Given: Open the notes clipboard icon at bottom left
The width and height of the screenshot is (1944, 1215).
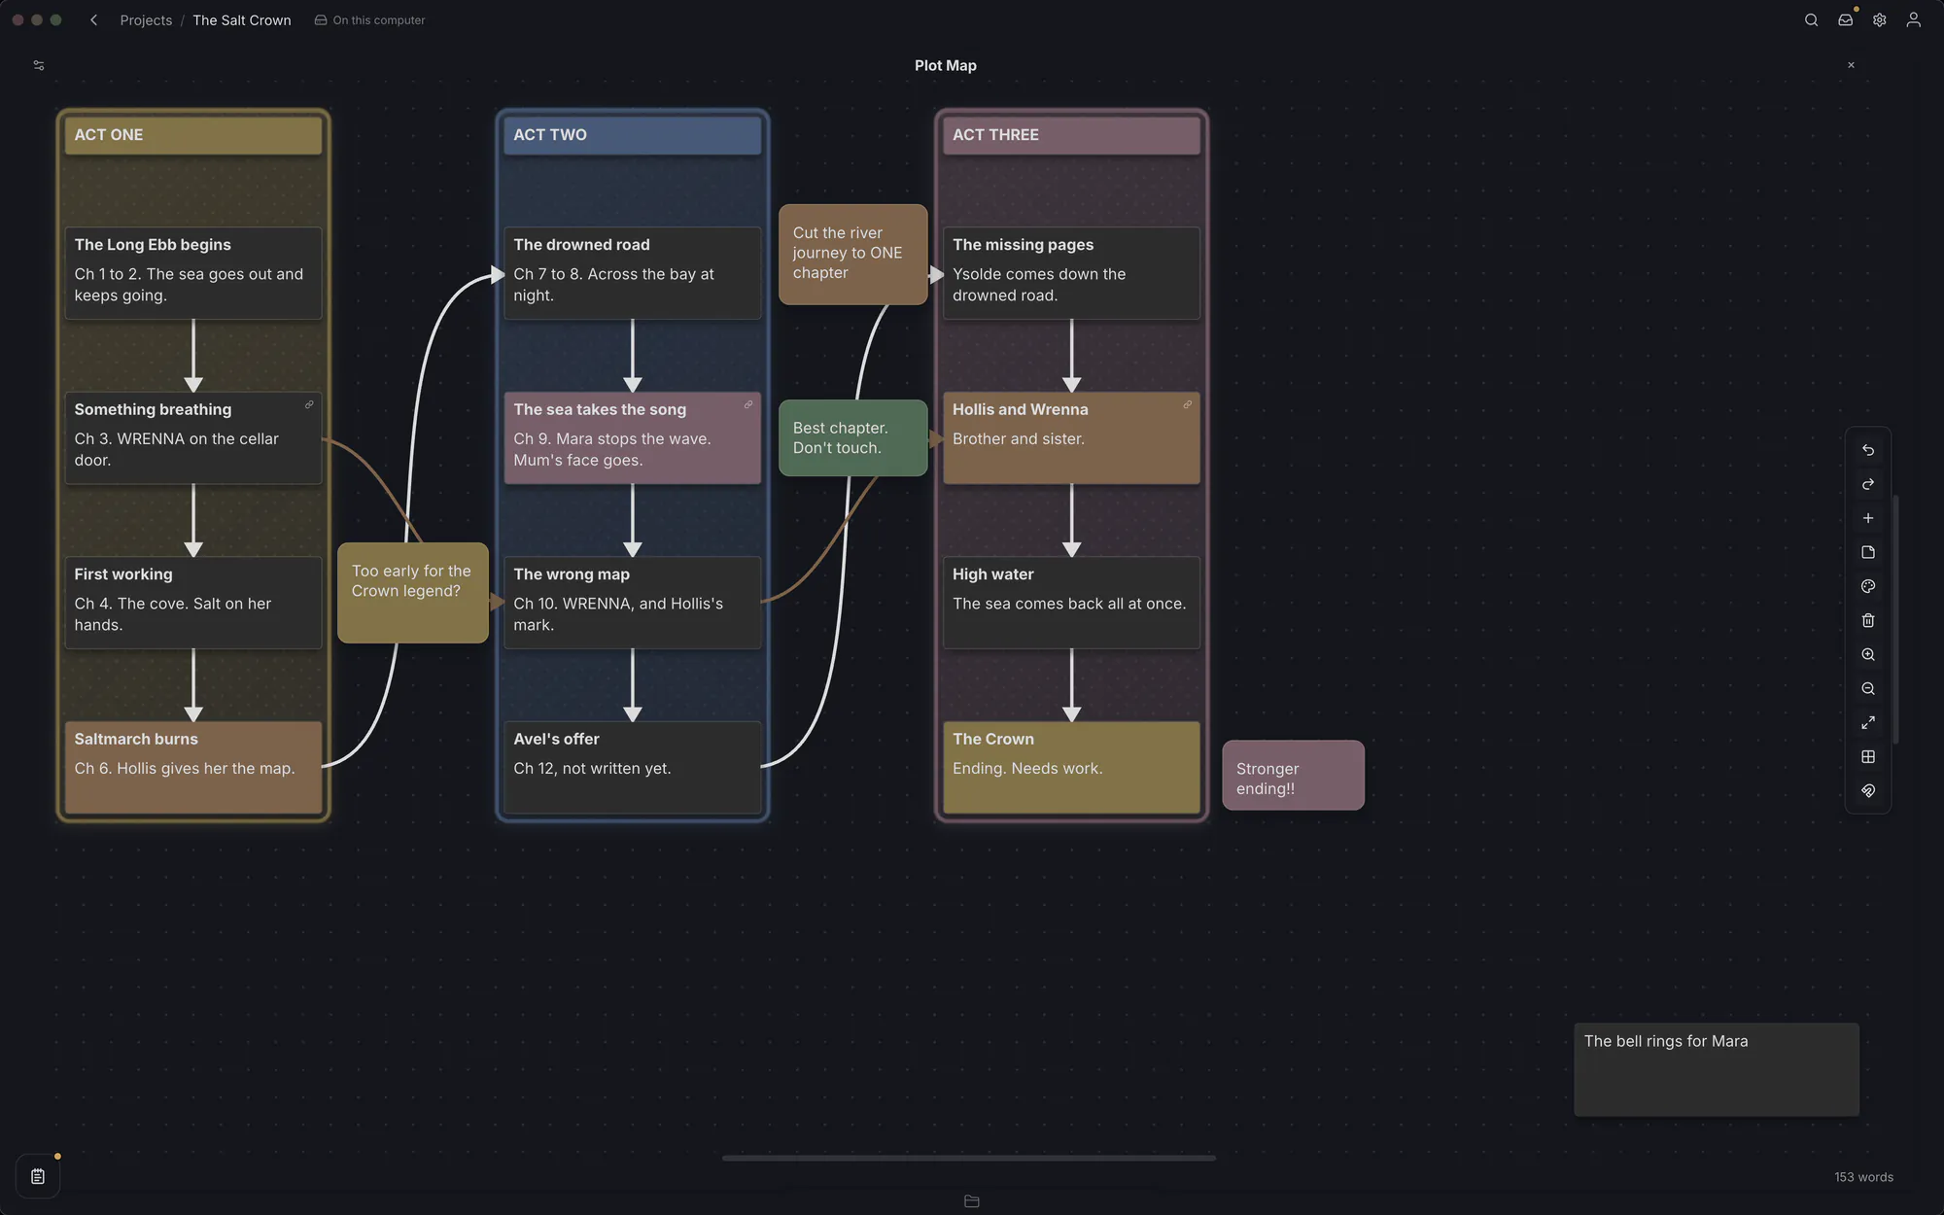Looking at the screenshot, I should [38, 1176].
